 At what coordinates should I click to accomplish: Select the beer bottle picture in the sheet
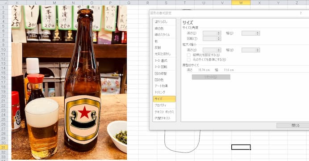pyautogui.click(x=69, y=82)
